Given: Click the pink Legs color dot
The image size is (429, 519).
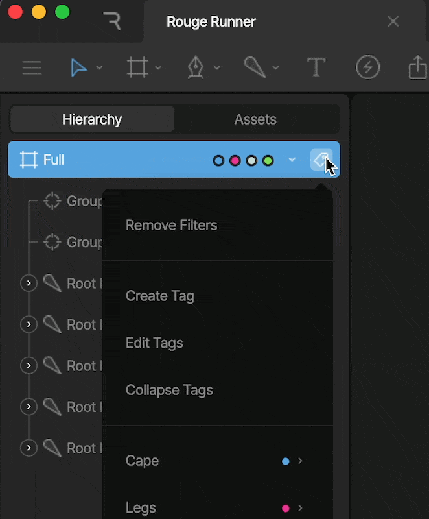Looking at the screenshot, I should tap(286, 508).
